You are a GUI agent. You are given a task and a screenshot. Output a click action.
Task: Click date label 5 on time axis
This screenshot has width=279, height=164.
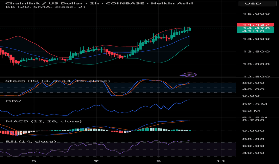click(34, 161)
